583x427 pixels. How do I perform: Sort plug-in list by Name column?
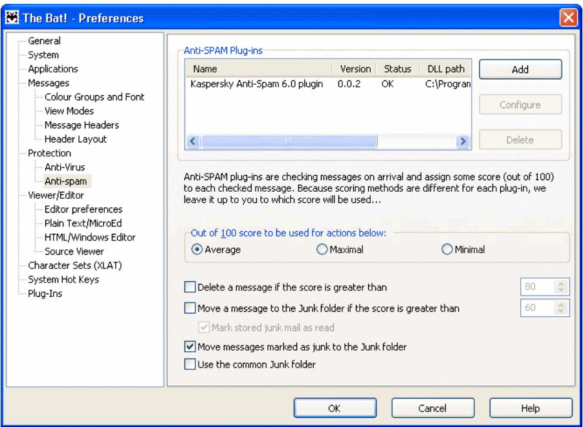pyautogui.click(x=259, y=69)
